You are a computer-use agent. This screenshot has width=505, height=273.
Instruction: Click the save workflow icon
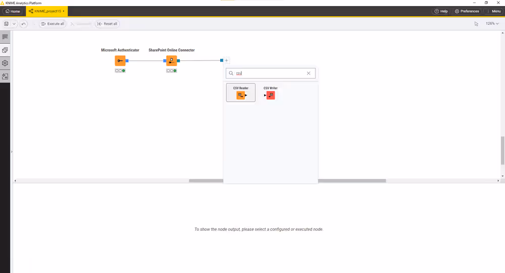click(x=7, y=24)
